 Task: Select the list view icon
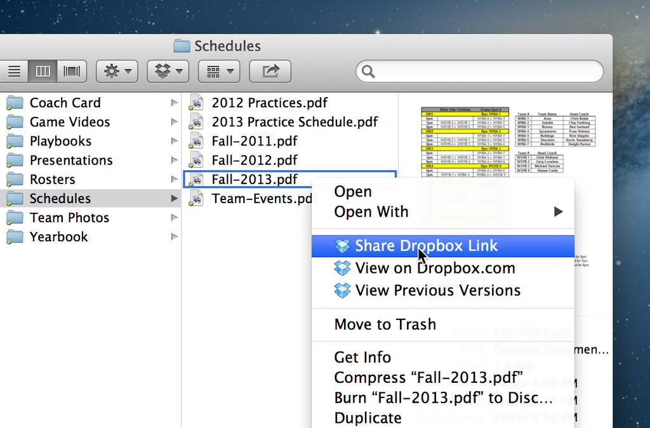pyautogui.click(x=14, y=71)
